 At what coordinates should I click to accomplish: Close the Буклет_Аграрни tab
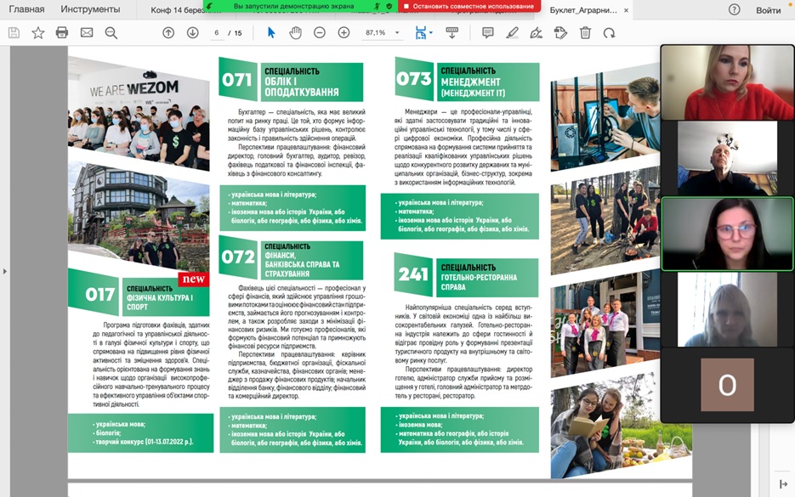point(626,10)
